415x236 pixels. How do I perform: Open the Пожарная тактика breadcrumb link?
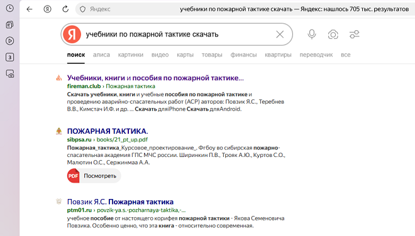[131, 86]
